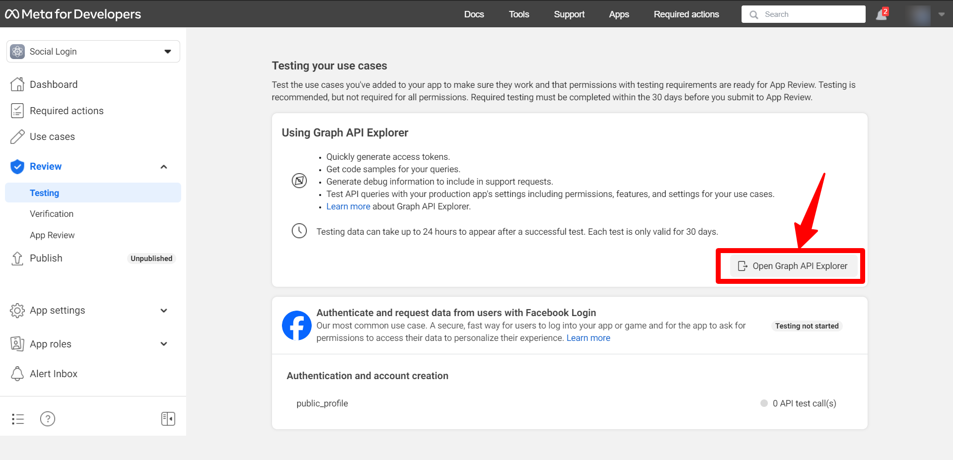Collapse the sidebar using the panel collapse icon
953x460 pixels.
168,418
